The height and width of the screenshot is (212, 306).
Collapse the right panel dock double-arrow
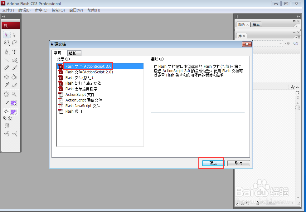click(299, 17)
